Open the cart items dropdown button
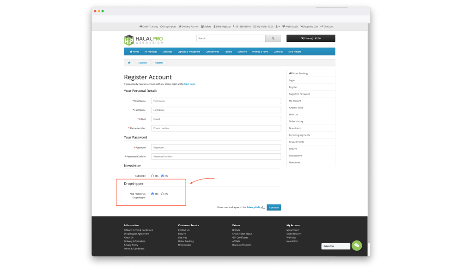This screenshot has width=462, height=270. (310, 39)
